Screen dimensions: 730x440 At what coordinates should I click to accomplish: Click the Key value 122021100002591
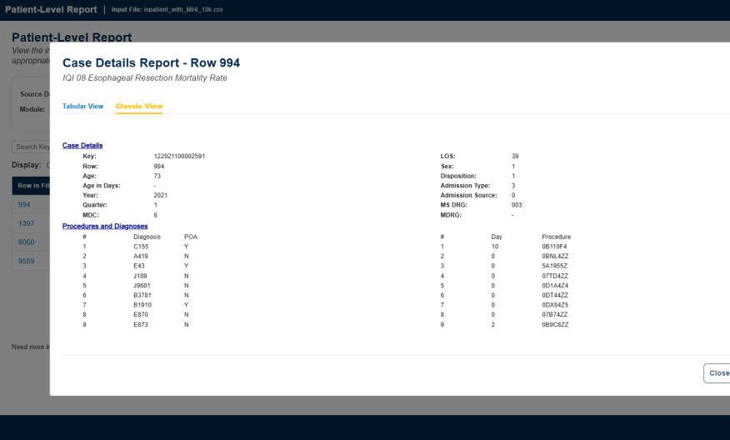click(179, 157)
